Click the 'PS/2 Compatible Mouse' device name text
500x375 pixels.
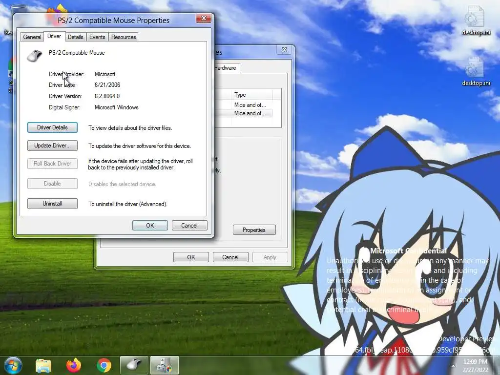[77, 53]
